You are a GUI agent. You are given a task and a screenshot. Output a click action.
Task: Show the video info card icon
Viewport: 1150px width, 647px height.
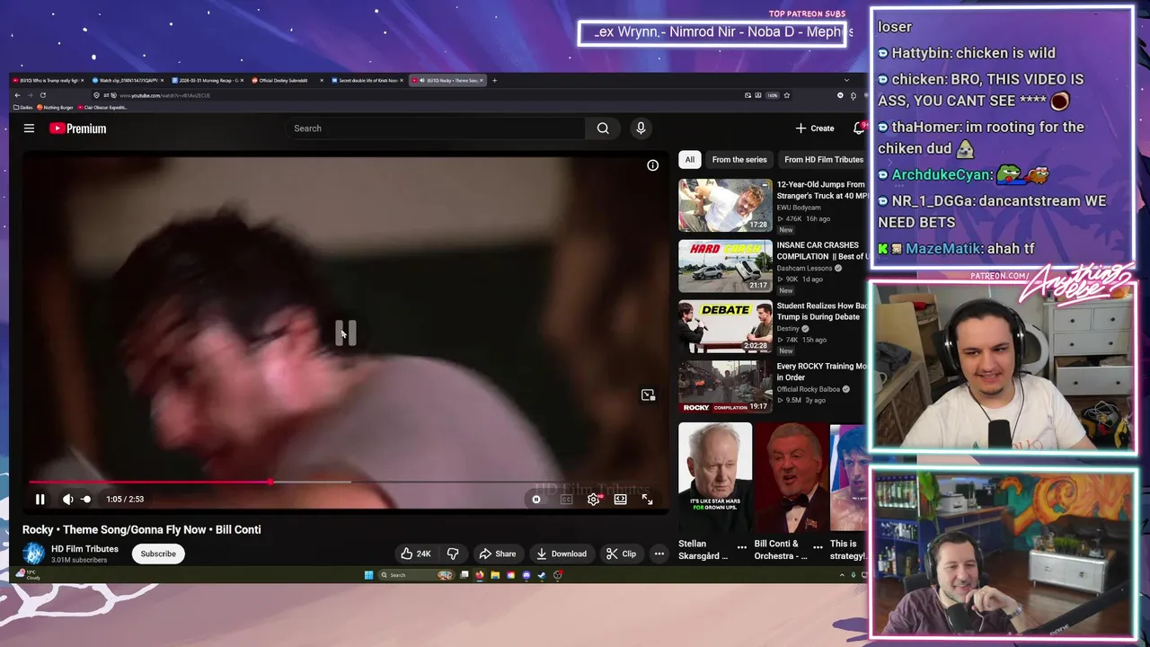653,165
